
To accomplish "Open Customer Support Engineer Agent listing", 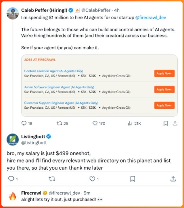I will click(x=61, y=103).
